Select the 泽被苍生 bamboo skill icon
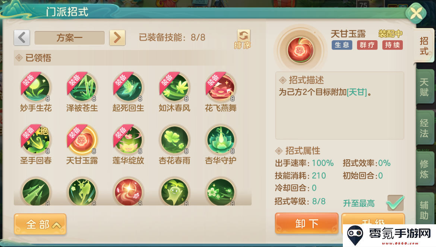Image resolution: width=436 pixels, height=247 pixels. [x=82, y=87]
